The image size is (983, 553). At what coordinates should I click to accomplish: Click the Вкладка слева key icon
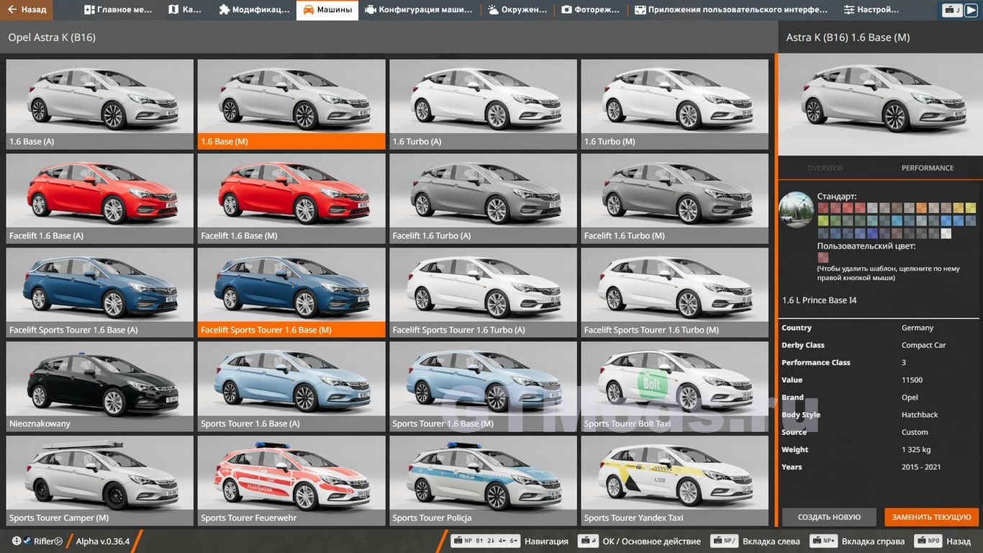pyautogui.click(x=725, y=541)
